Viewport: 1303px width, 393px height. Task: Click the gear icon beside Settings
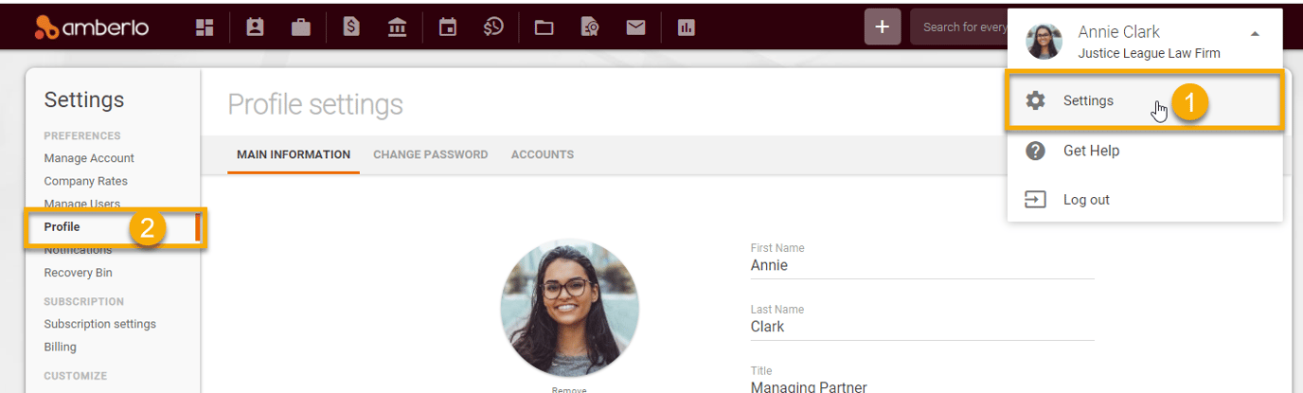tap(1036, 100)
